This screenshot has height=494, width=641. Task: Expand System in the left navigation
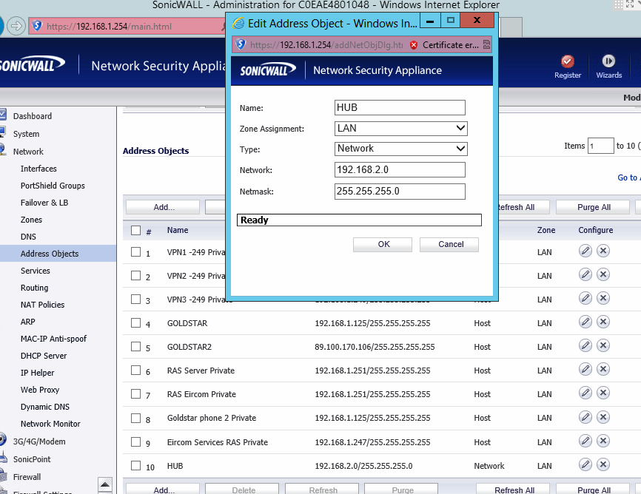pos(26,134)
